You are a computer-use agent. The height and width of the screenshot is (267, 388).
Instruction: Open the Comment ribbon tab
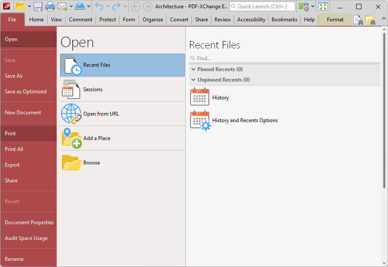81,20
